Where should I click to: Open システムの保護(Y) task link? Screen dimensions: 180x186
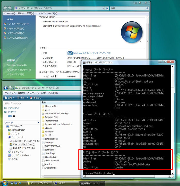click(x=15, y=33)
